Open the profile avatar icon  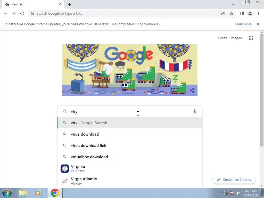(250, 13)
